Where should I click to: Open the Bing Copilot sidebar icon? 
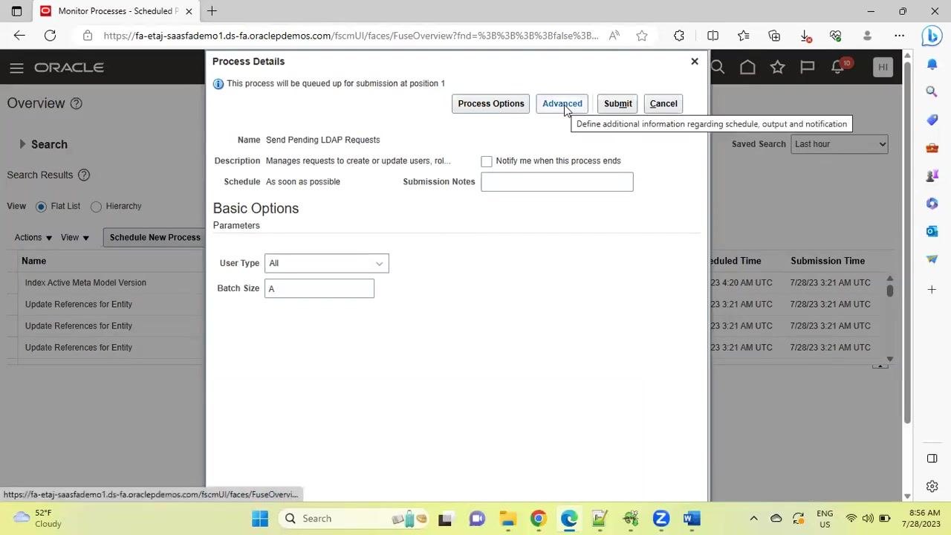click(x=932, y=35)
